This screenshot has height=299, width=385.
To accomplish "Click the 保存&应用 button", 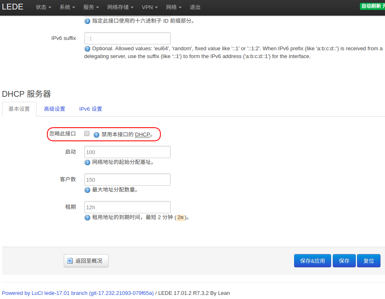I will (312, 261).
